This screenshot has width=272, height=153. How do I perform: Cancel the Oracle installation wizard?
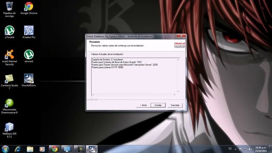(x=175, y=105)
